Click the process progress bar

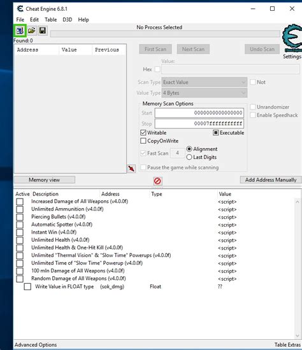point(165,34)
